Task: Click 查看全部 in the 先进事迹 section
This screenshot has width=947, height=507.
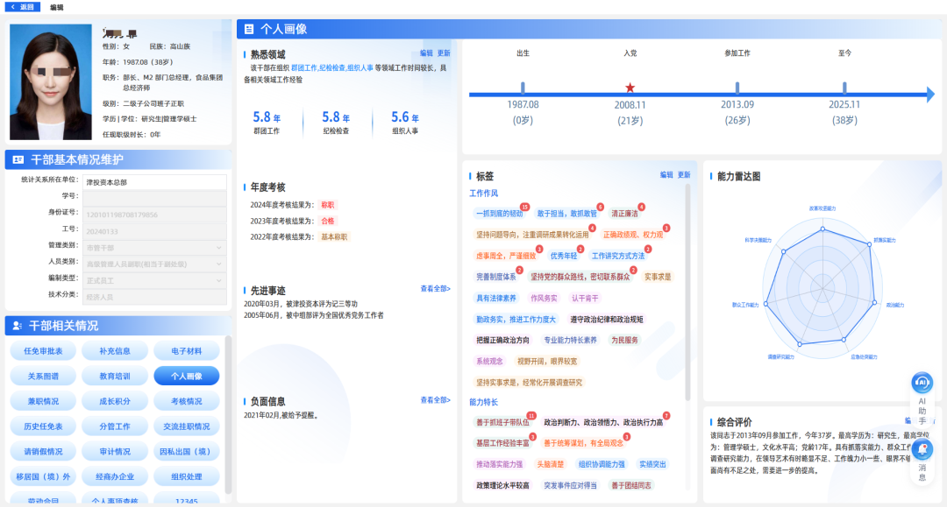Action: 435,288
